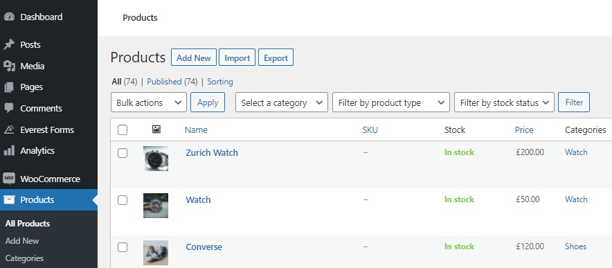
Task: Open Zurich Watch product link
Action: coord(212,152)
